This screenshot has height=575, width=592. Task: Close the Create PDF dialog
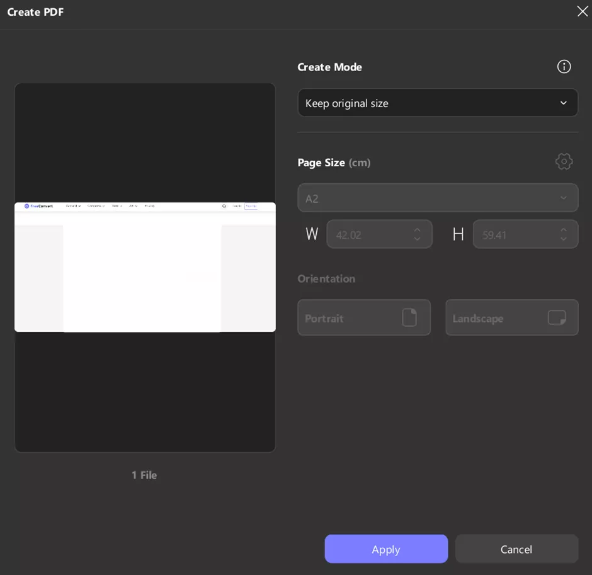582,11
